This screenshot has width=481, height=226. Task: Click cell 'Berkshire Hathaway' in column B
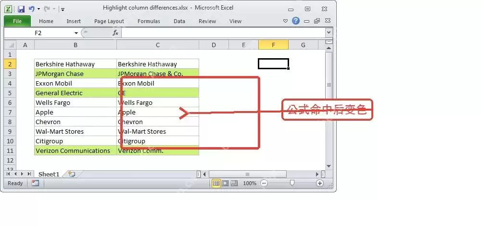tap(76, 64)
